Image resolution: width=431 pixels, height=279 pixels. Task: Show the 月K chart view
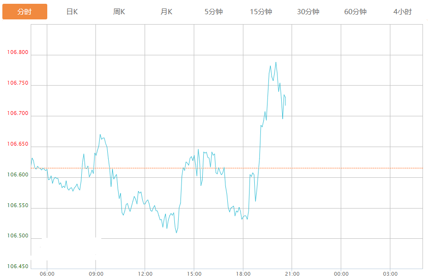coord(166,12)
